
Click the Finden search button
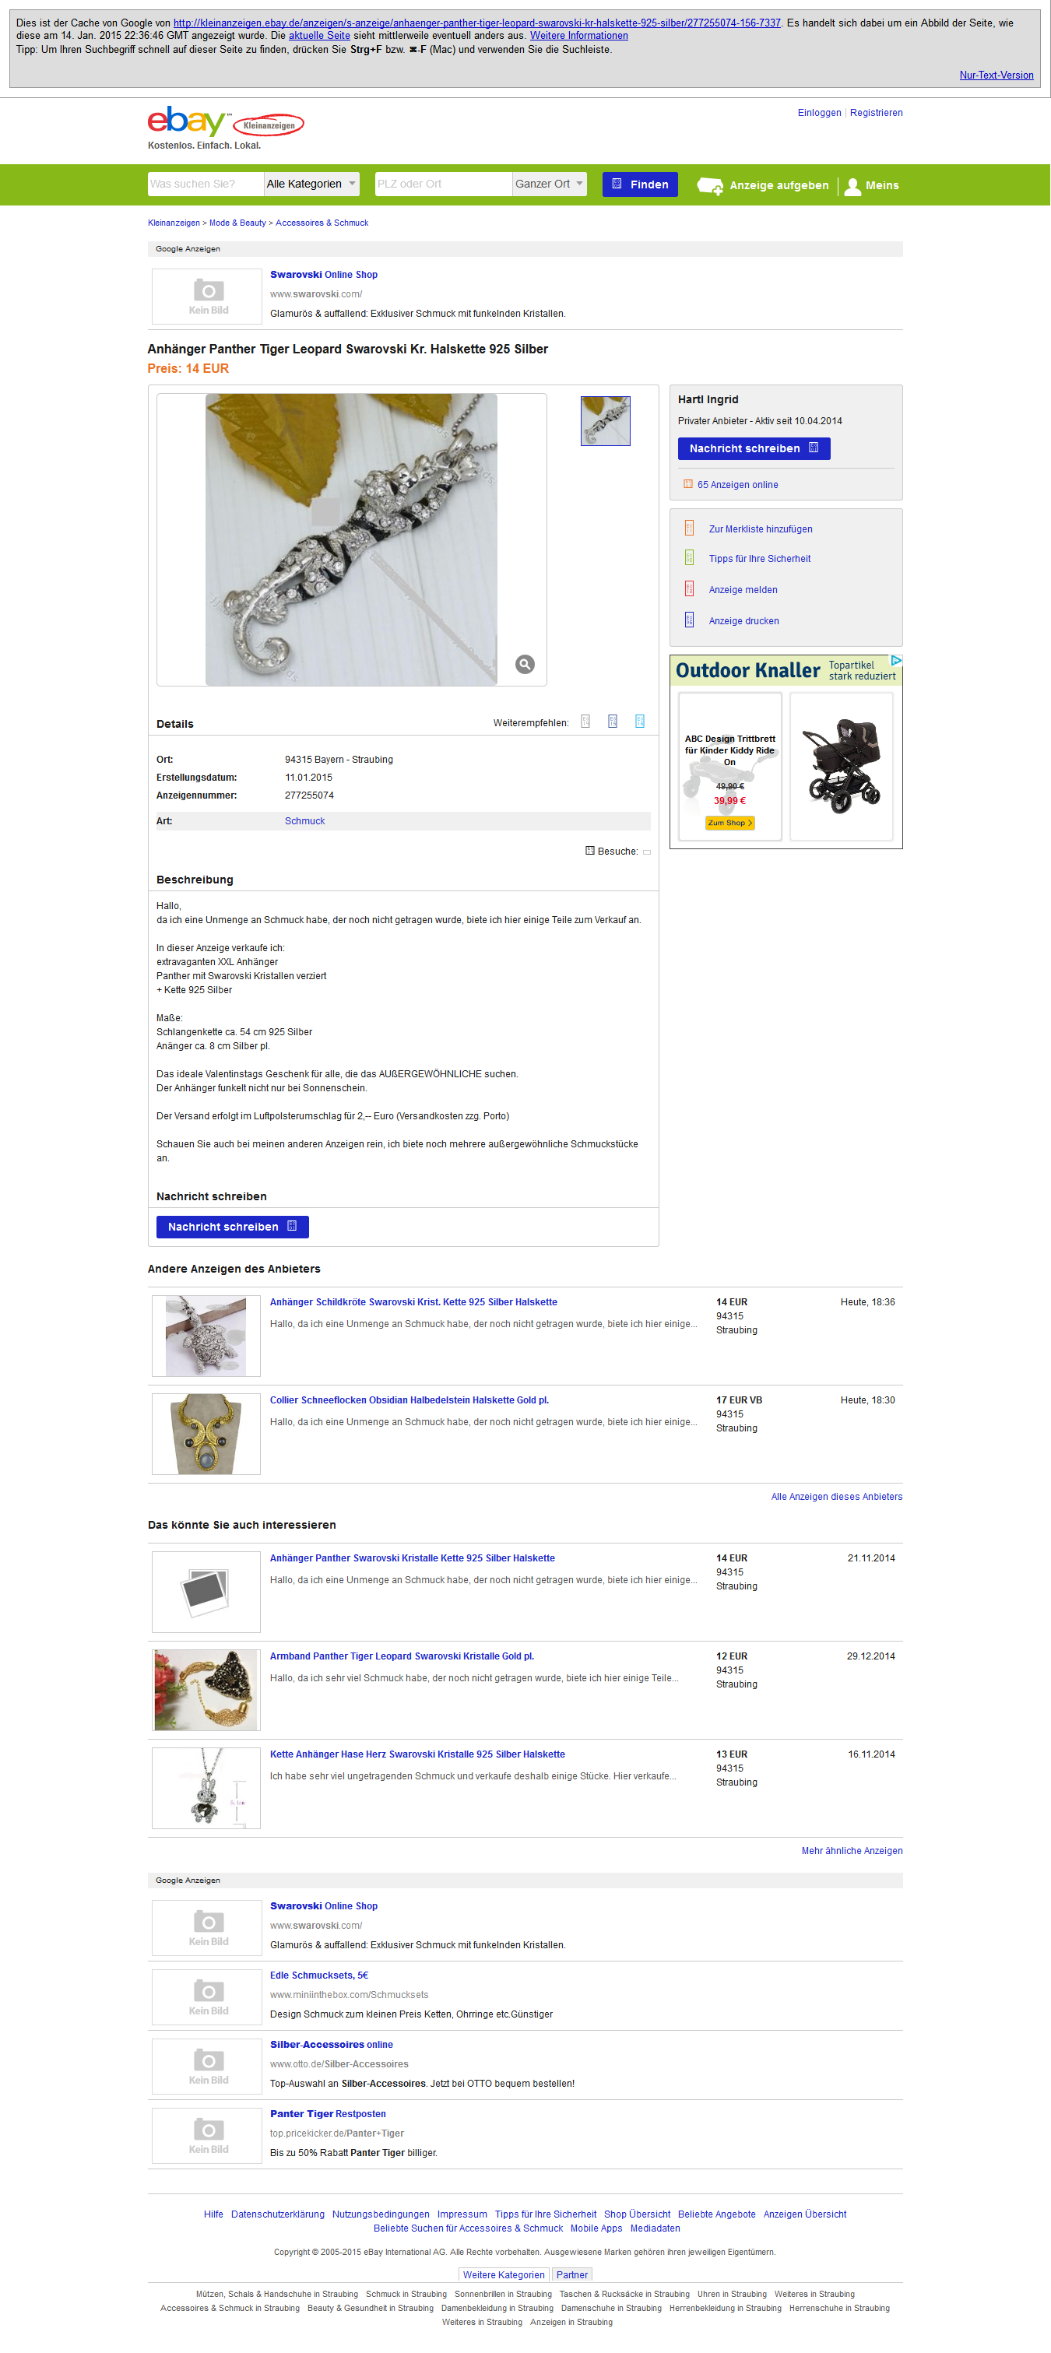(x=641, y=184)
